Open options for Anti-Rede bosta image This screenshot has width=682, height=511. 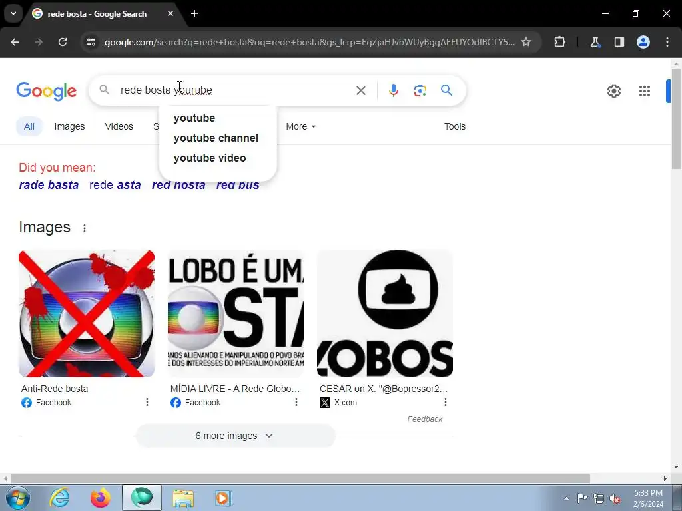point(147,402)
